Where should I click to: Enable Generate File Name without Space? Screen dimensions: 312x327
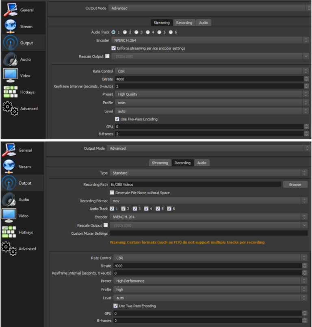click(x=112, y=192)
